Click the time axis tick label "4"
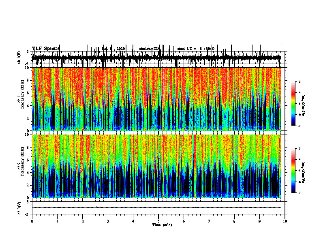This screenshot has width=321, height=248. pos(133,221)
